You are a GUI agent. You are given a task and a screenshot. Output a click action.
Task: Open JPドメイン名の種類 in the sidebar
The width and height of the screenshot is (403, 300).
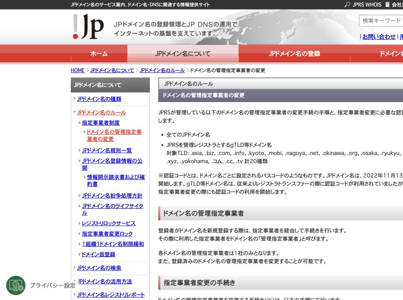tap(99, 99)
